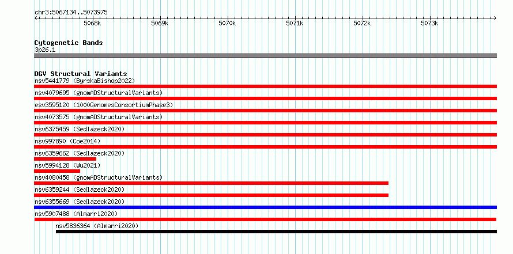The image size is (513, 254).
Task: Click the red bar for nsv5441779
Action: pyautogui.click(x=265, y=86)
